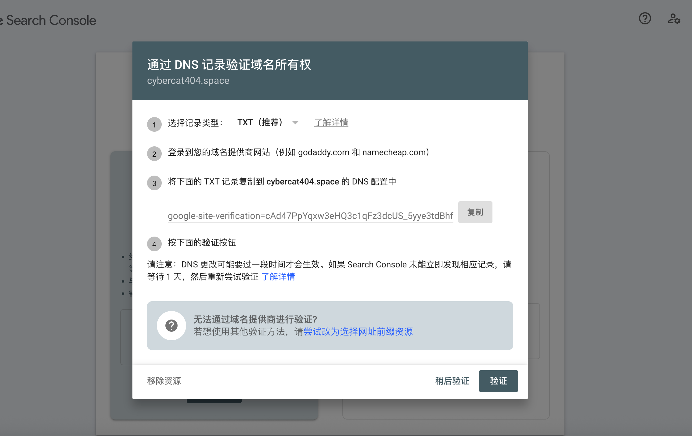Click the cybercat404.space subtitle in dialog header
Screen dimensions: 692x436
tap(188, 80)
